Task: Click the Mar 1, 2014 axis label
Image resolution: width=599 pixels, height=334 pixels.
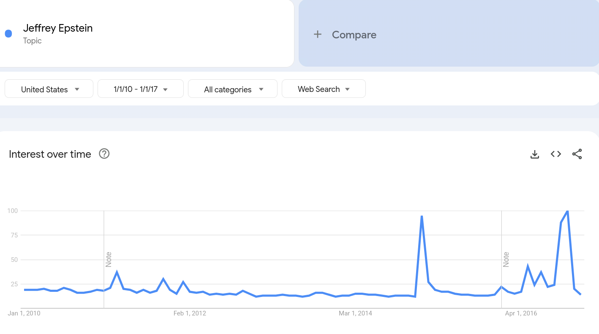Action: click(x=355, y=313)
